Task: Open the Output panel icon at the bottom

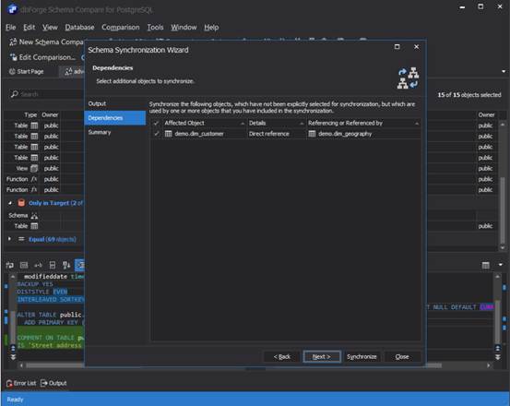Action: [44, 383]
